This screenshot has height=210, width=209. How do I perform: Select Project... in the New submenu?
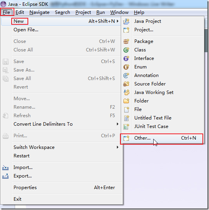(163, 30)
